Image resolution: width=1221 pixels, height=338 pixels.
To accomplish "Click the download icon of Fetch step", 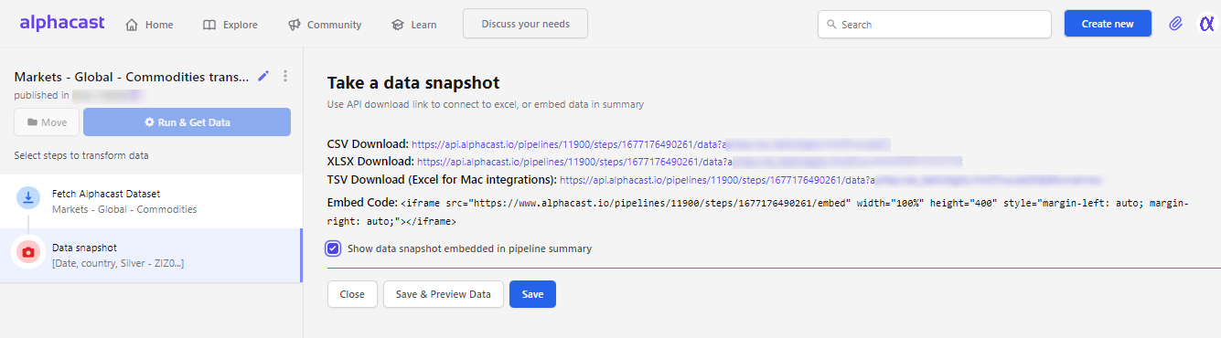I will click(28, 196).
